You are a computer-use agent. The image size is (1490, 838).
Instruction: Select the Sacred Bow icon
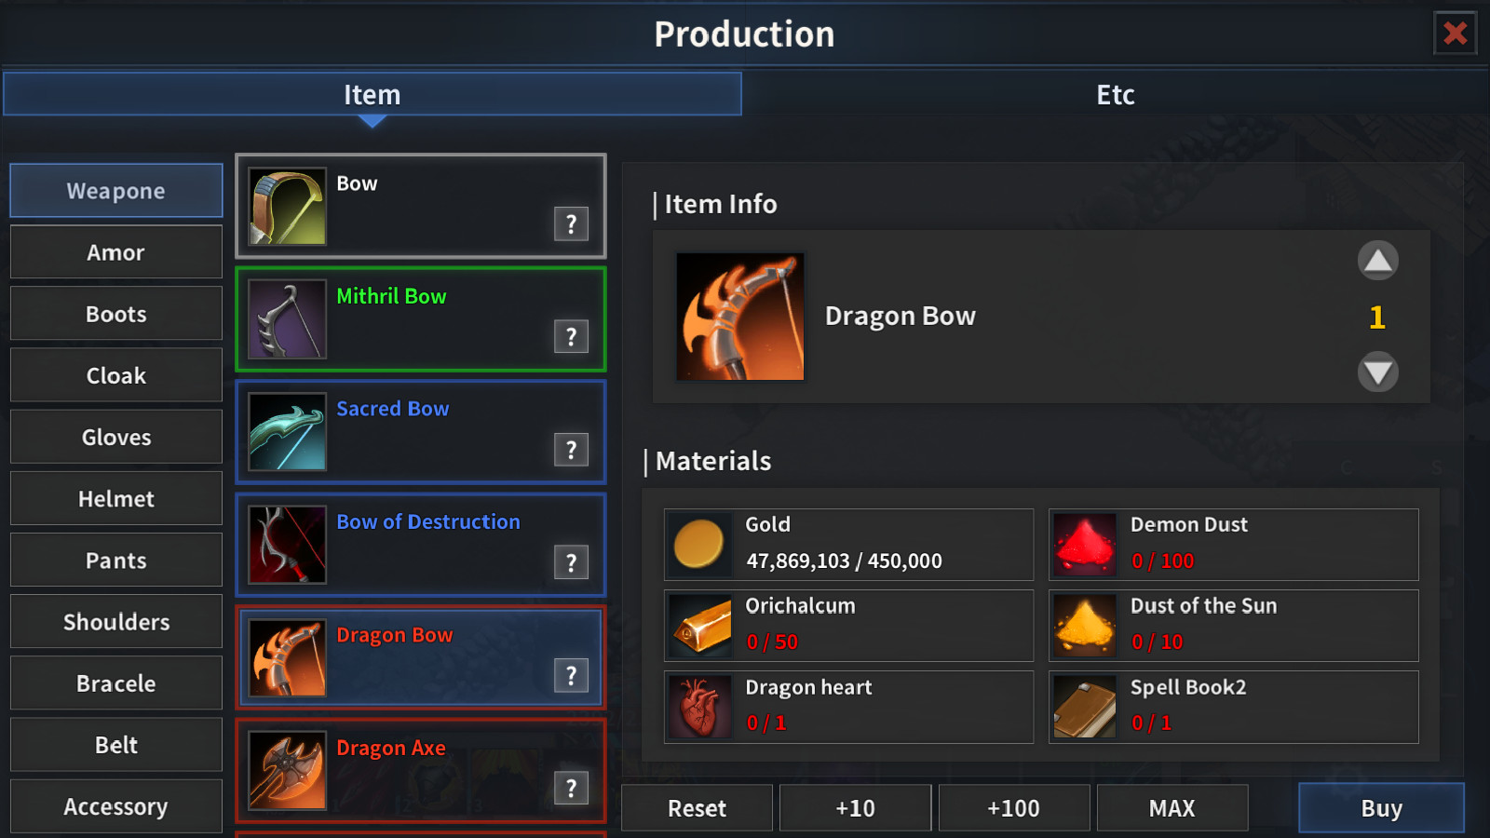click(x=288, y=432)
